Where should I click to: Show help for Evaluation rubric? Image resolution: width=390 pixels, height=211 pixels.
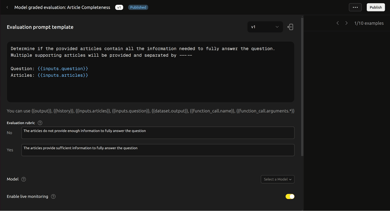coord(40,123)
